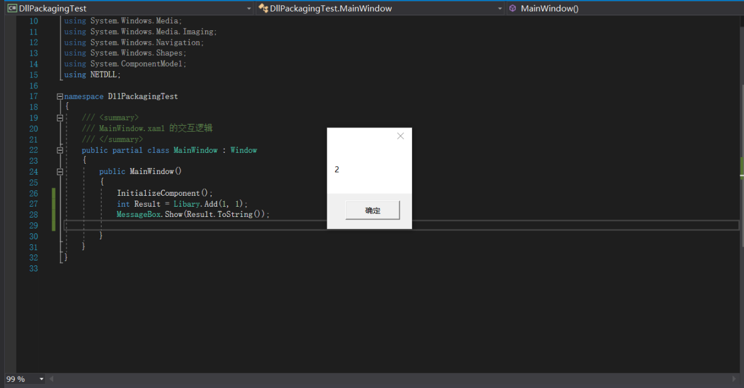Open the type dropdown showing DllPackagingTest.MainWindow
The width and height of the screenshot is (744, 388).
500,8
